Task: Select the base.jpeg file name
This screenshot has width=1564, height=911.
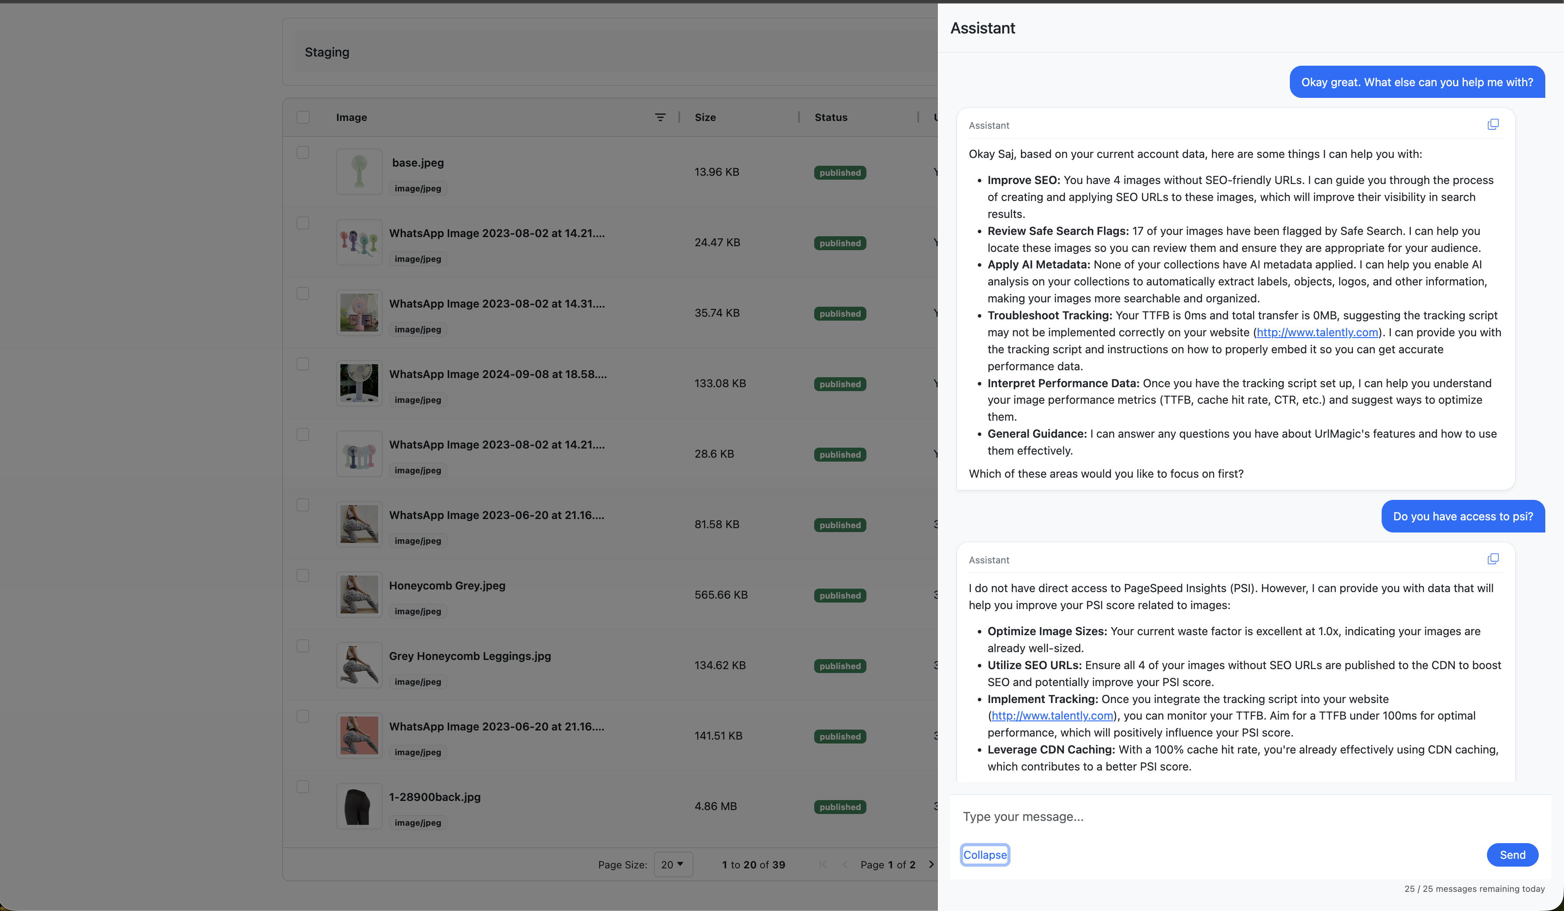Action: click(418, 163)
